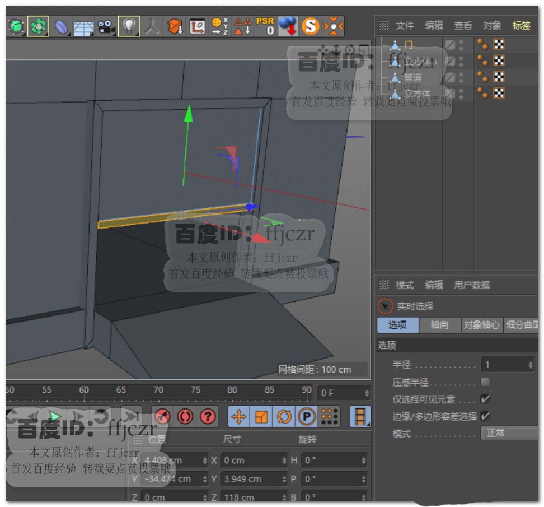Switch to 对象轴心 tab

(481, 325)
